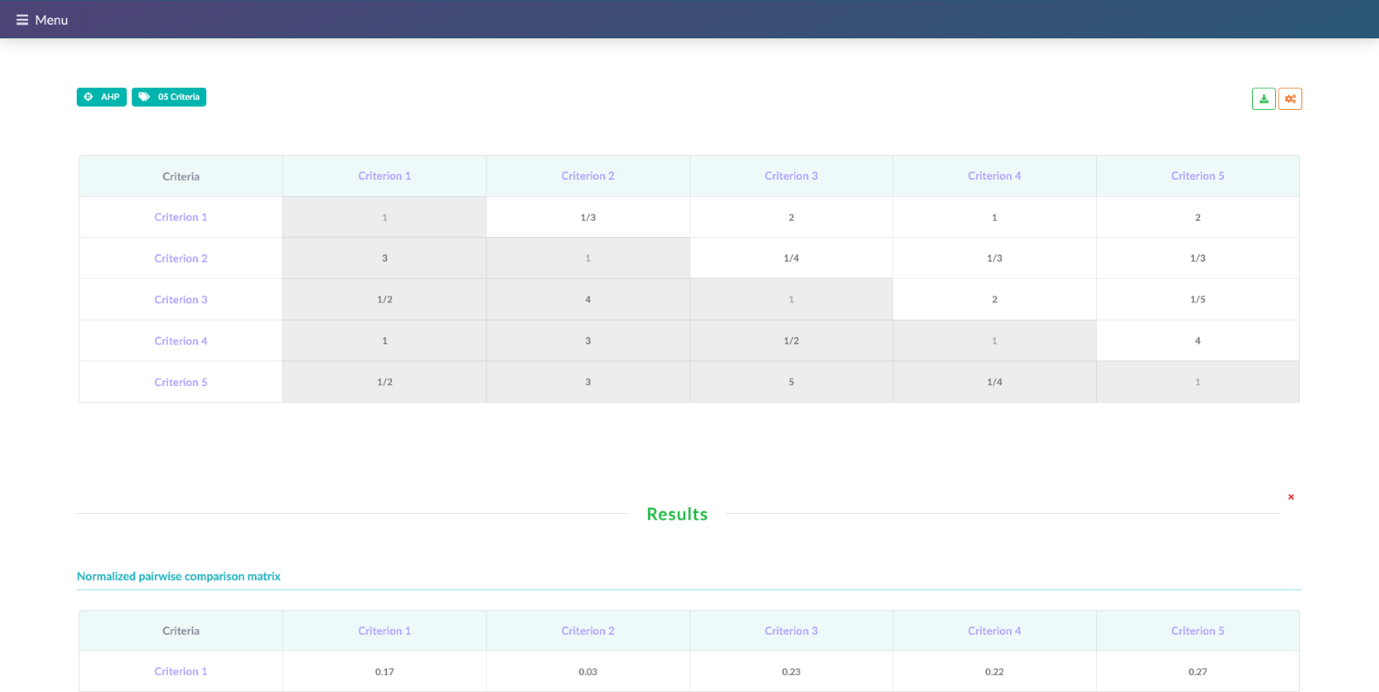The image size is (1379, 692).
Task: Select cell 2 at Criterion 1 row, Criterion 5 column
Action: point(1197,217)
